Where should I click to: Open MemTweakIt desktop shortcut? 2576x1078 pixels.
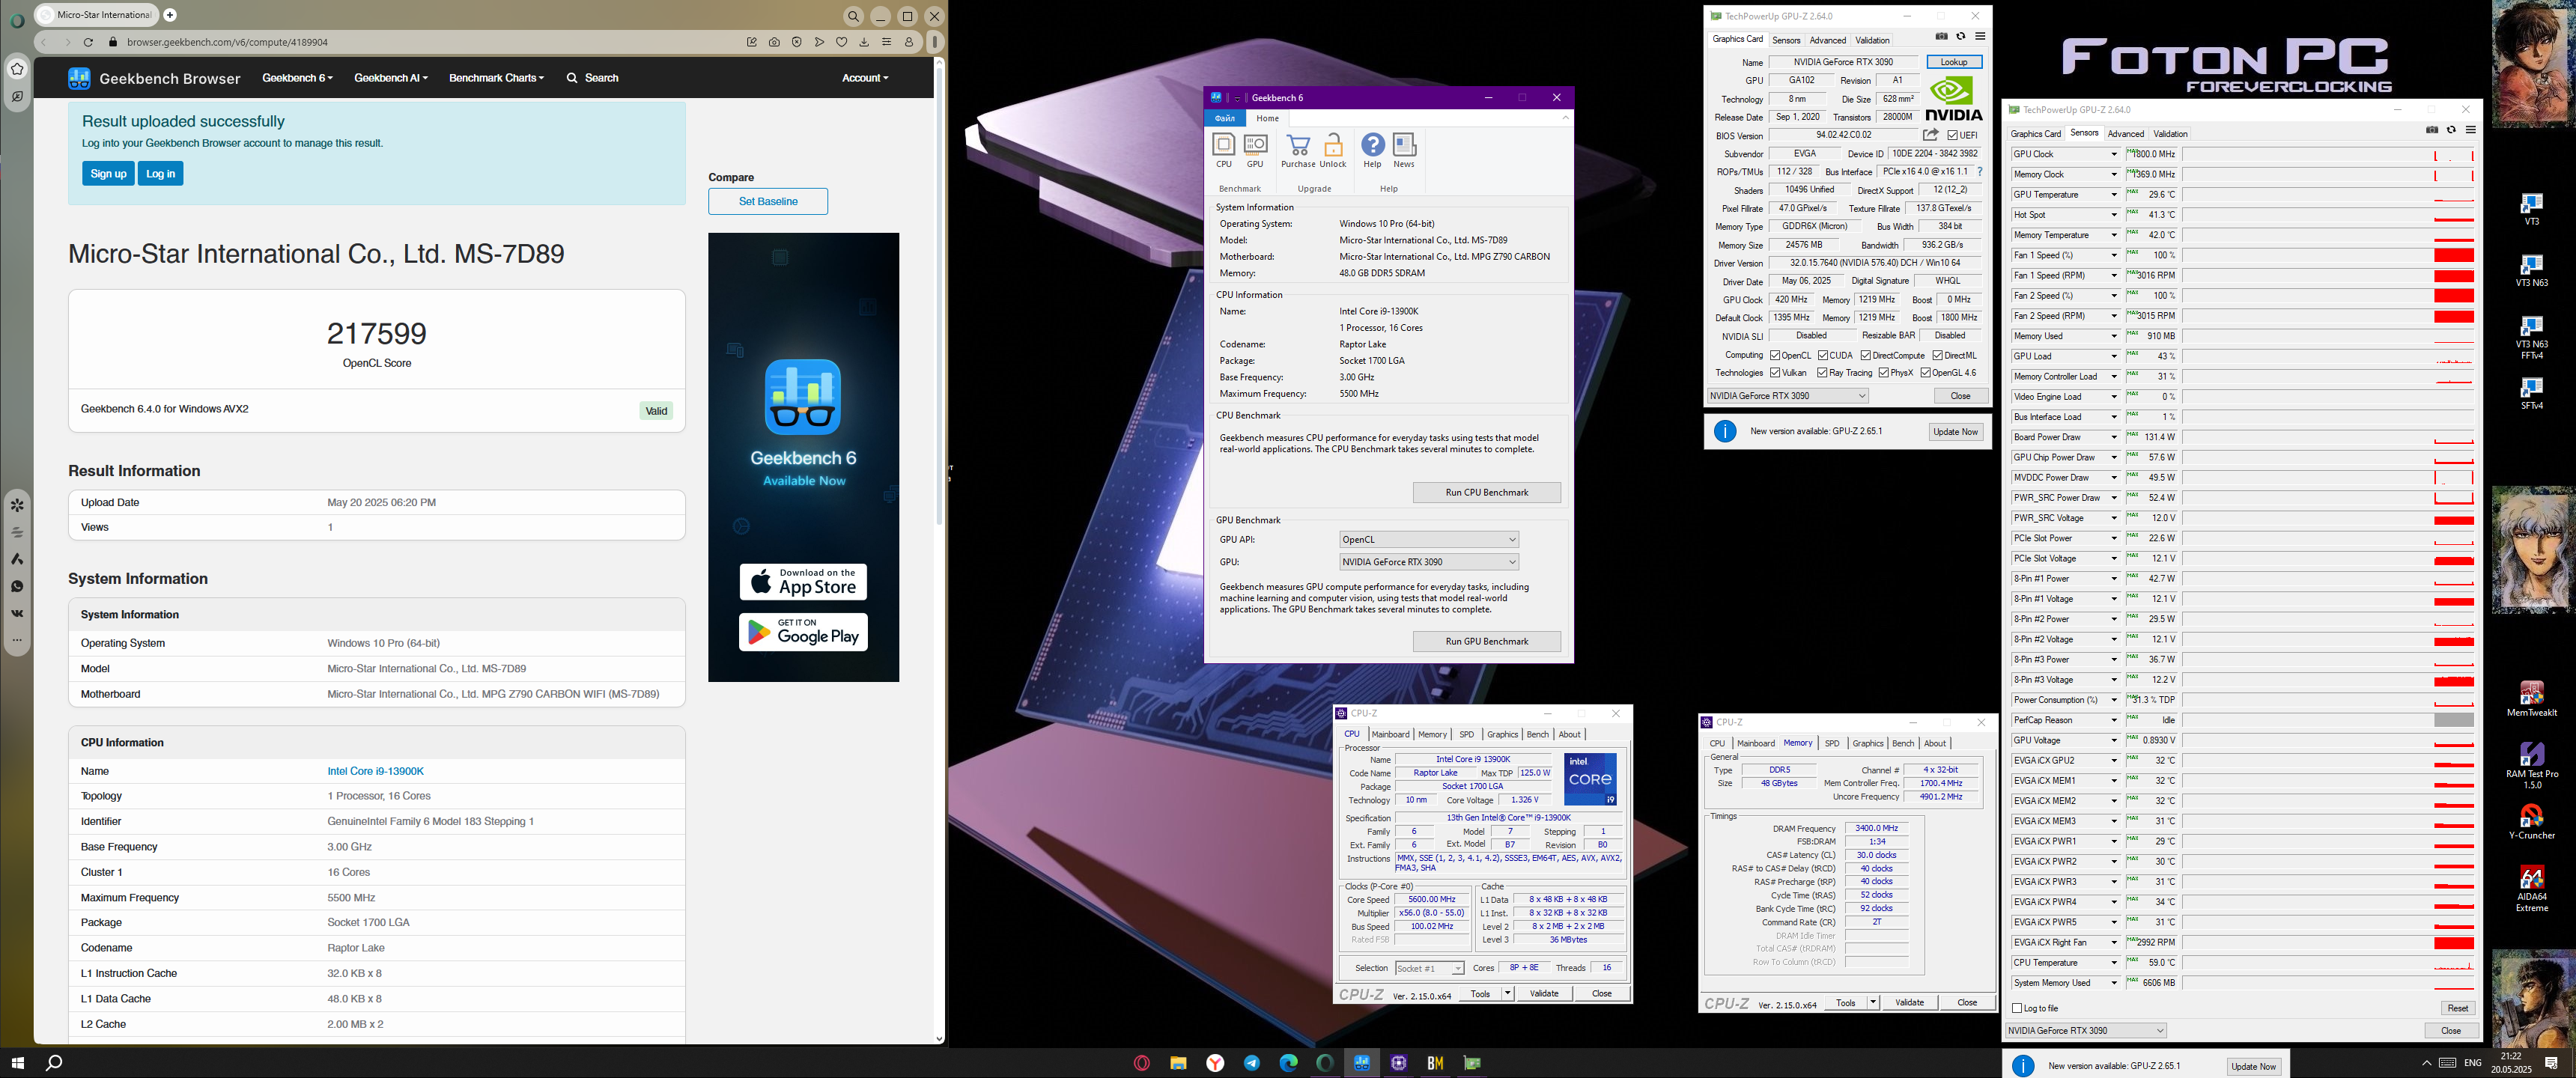click(x=2531, y=699)
